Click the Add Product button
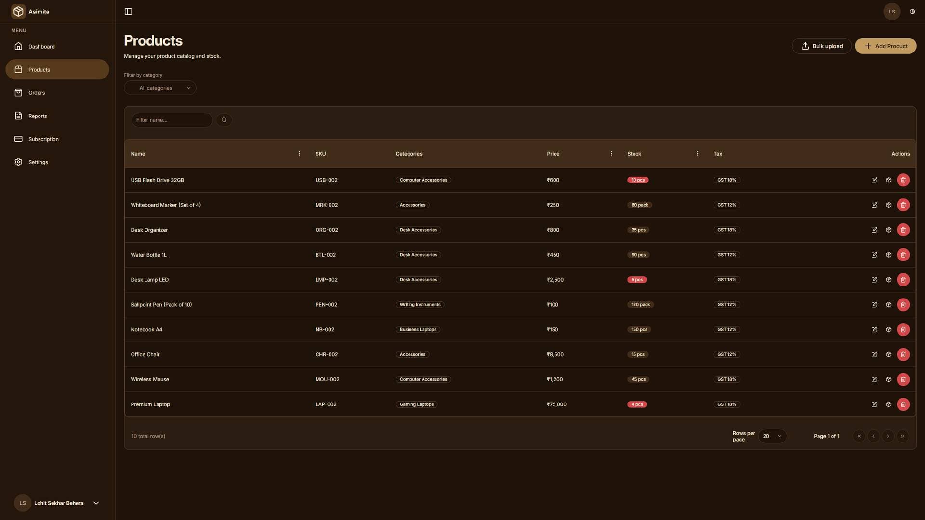The image size is (925, 520). [x=885, y=46]
